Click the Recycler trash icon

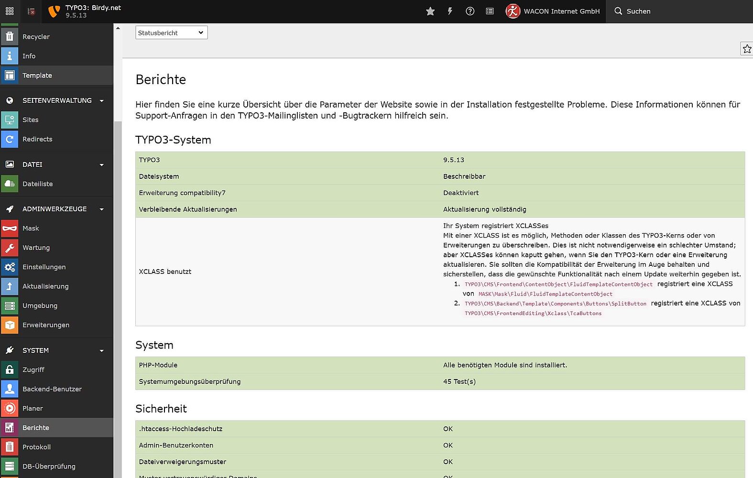10,37
